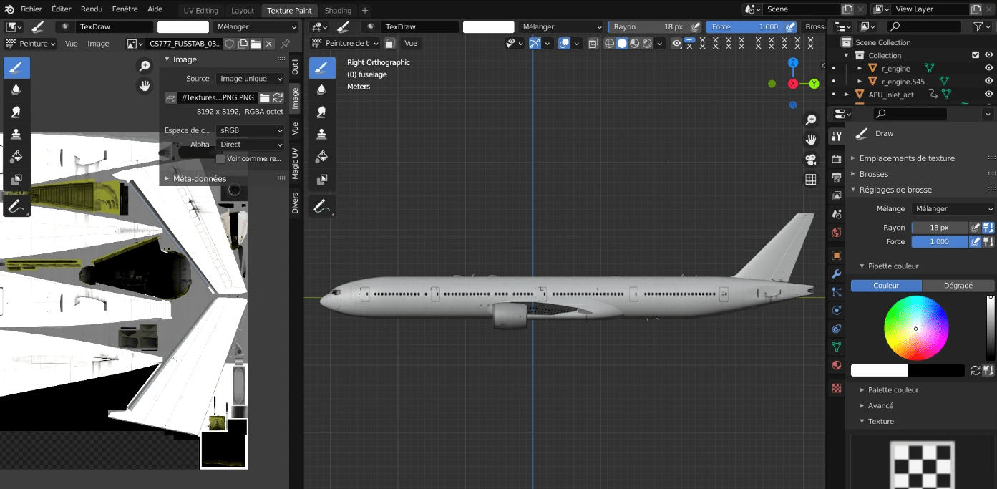The width and height of the screenshot is (997, 489).
Task: Select the Smear tool in 3D viewport
Action: 321,112
